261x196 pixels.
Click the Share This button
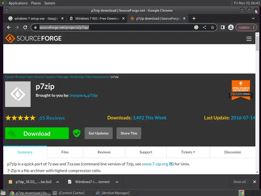(x=129, y=133)
